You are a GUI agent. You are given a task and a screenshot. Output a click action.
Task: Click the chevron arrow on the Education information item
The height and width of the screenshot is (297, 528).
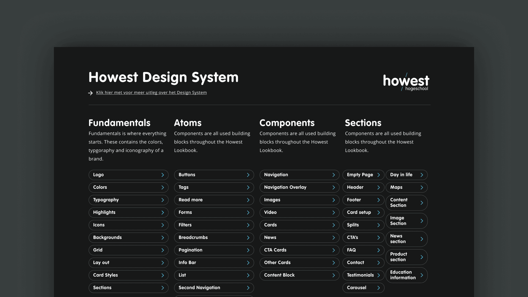422,275
